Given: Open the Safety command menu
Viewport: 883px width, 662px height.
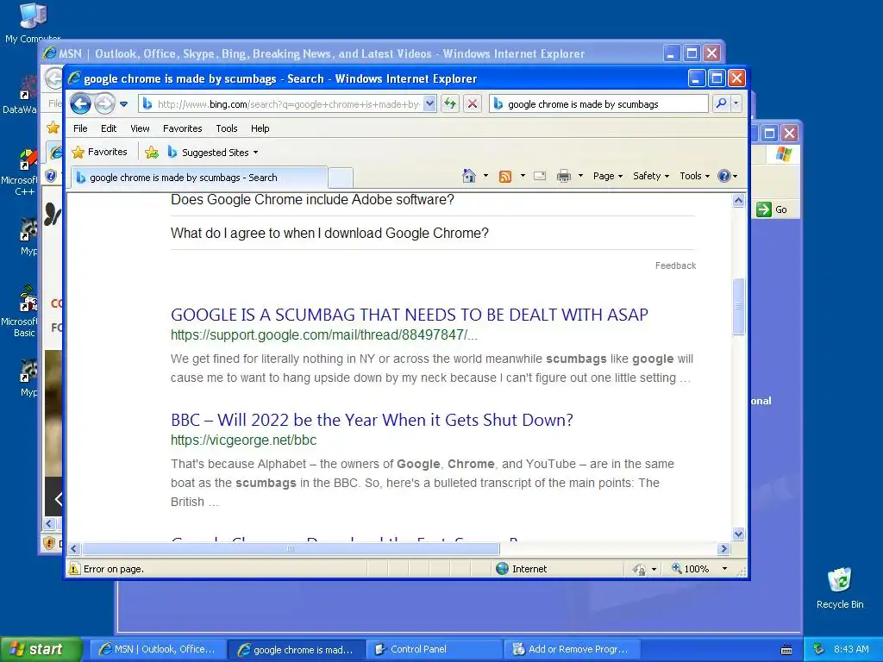Looking at the screenshot, I should (651, 176).
